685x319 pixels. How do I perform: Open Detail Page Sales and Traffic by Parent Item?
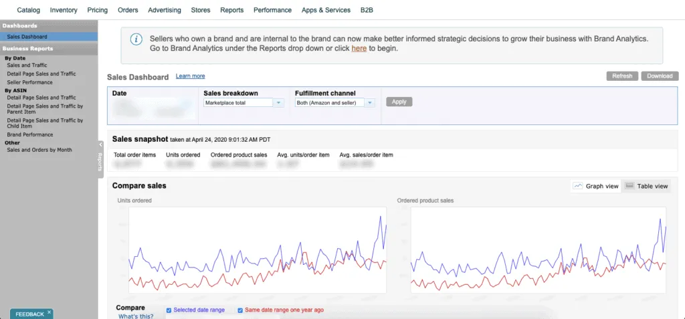[45, 109]
